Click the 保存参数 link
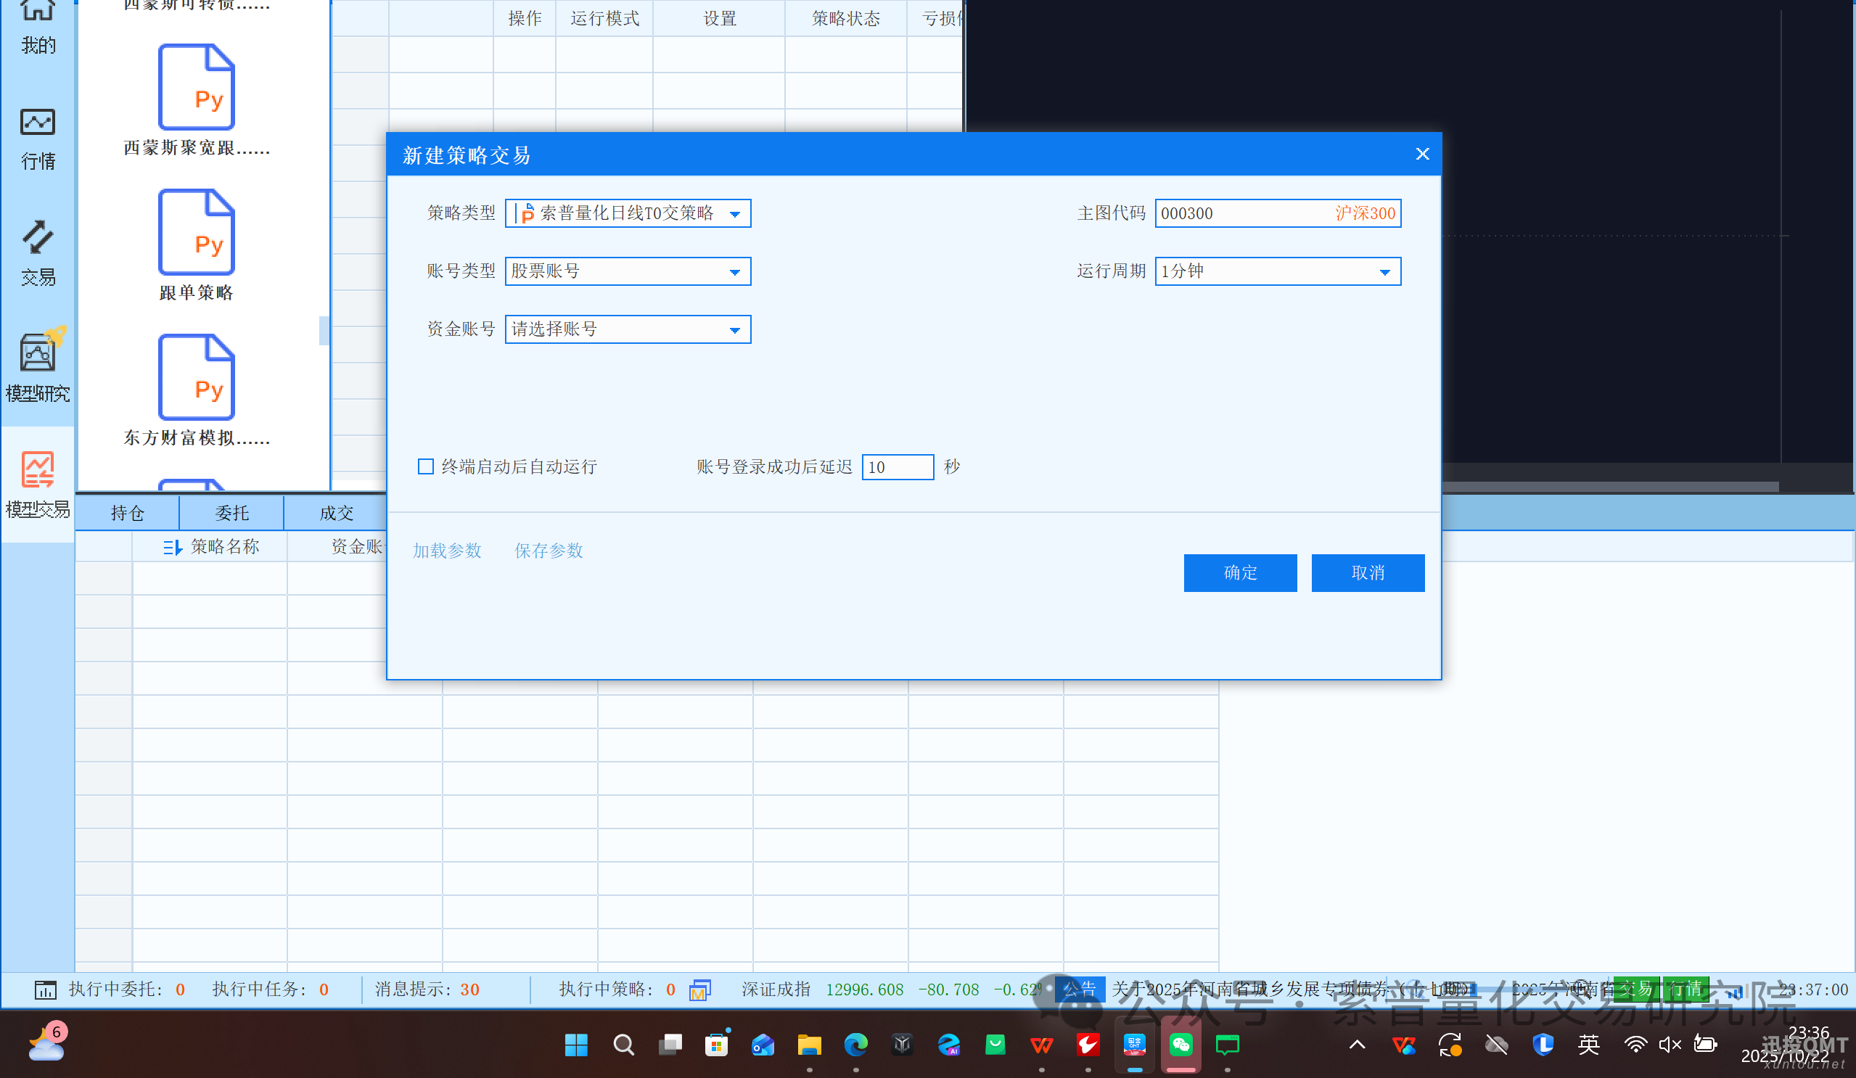1856x1078 pixels. coord(548,551)
